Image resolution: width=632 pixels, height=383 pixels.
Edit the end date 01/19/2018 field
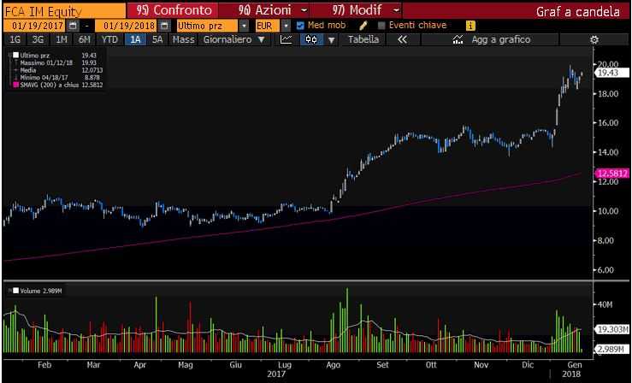[127, 26]
